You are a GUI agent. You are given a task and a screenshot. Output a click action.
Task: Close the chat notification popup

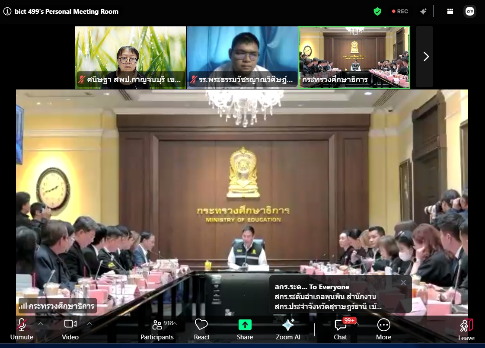(x=403, y=282)
